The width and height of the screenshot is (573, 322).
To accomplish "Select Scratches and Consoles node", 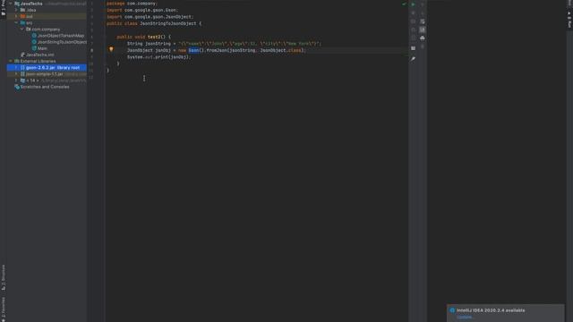I will [x=45, y=87].
